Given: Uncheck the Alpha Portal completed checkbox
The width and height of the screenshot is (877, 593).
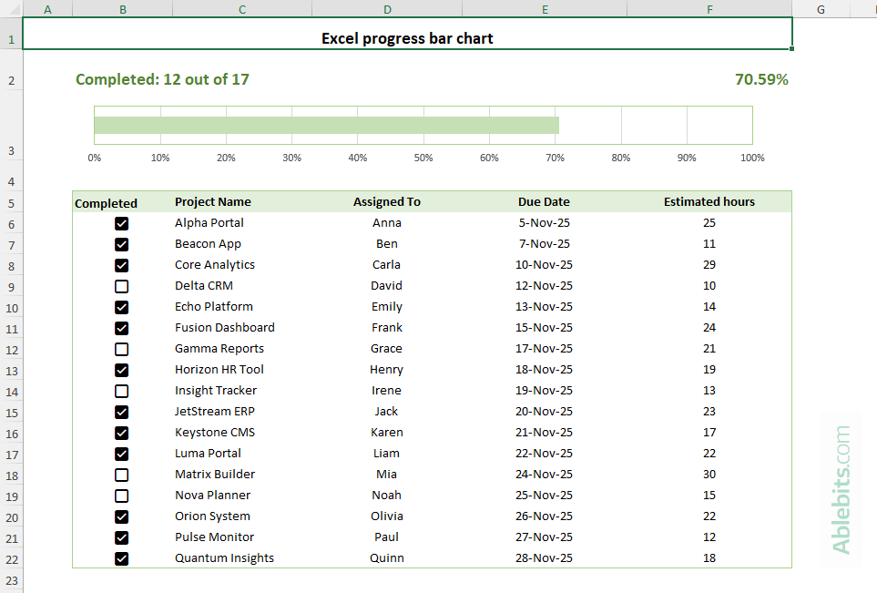Looking at the screenshot, I should pos(121,223).
